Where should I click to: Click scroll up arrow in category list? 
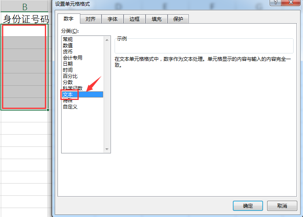(x=107, y=40)
